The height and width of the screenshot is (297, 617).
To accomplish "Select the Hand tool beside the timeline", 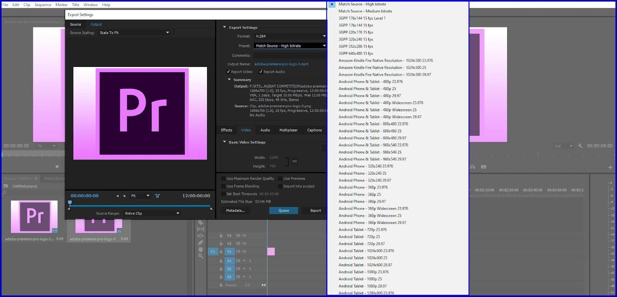I will pos(200,249).
